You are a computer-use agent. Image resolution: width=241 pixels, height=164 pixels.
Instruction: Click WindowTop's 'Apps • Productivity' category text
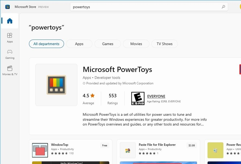62,149
